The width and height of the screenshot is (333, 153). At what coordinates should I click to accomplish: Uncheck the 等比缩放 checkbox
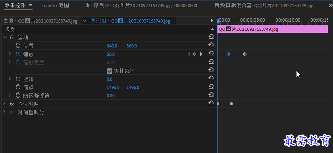tap(110, 71)
